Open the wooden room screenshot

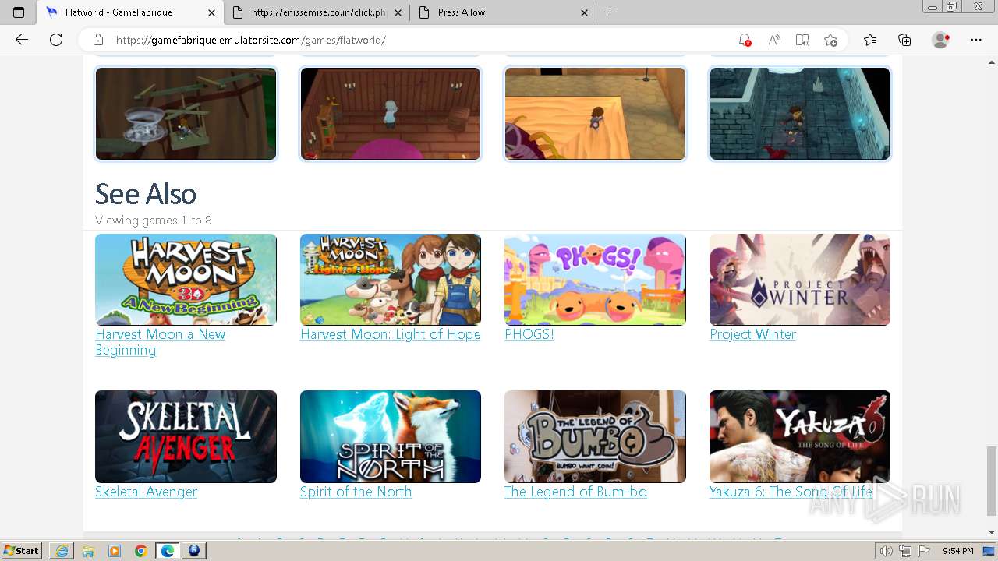(391, 114)
